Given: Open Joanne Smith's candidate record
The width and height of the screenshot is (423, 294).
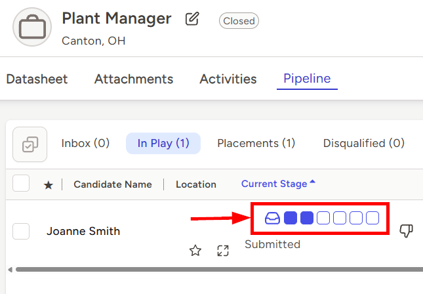Looking at the screenshot, I should pos(83,231).
